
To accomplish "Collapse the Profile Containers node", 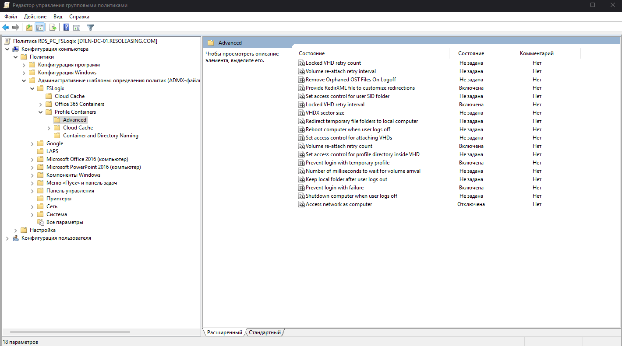I will pyautogui.click(x=40, y=112).
